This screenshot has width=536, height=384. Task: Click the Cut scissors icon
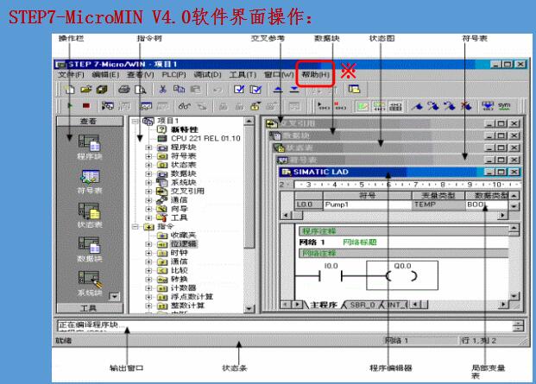tap(163, 90)
